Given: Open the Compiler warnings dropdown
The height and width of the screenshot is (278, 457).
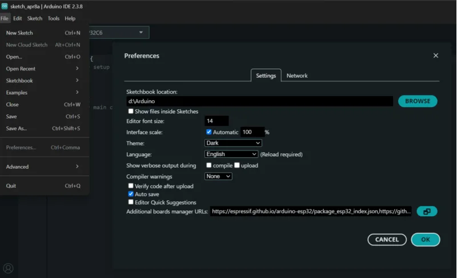Looking at the screenshot, I should 218,176.
